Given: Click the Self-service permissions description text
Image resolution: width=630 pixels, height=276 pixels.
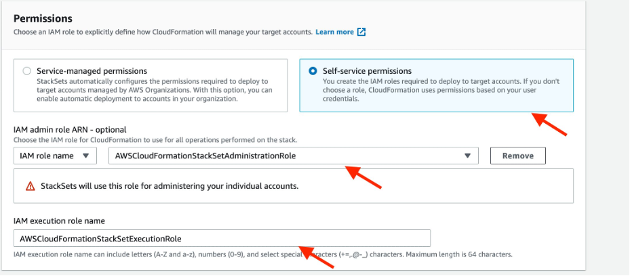Looking at the screenshot, I should click(x=441, y=90).
